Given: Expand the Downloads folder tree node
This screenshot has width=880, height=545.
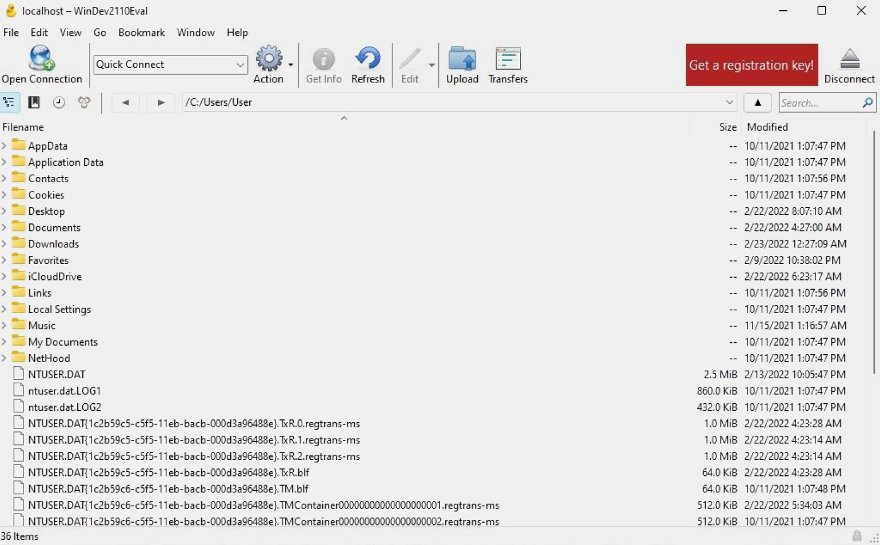Looking at the screenshot, I should (x=5, y=244).
